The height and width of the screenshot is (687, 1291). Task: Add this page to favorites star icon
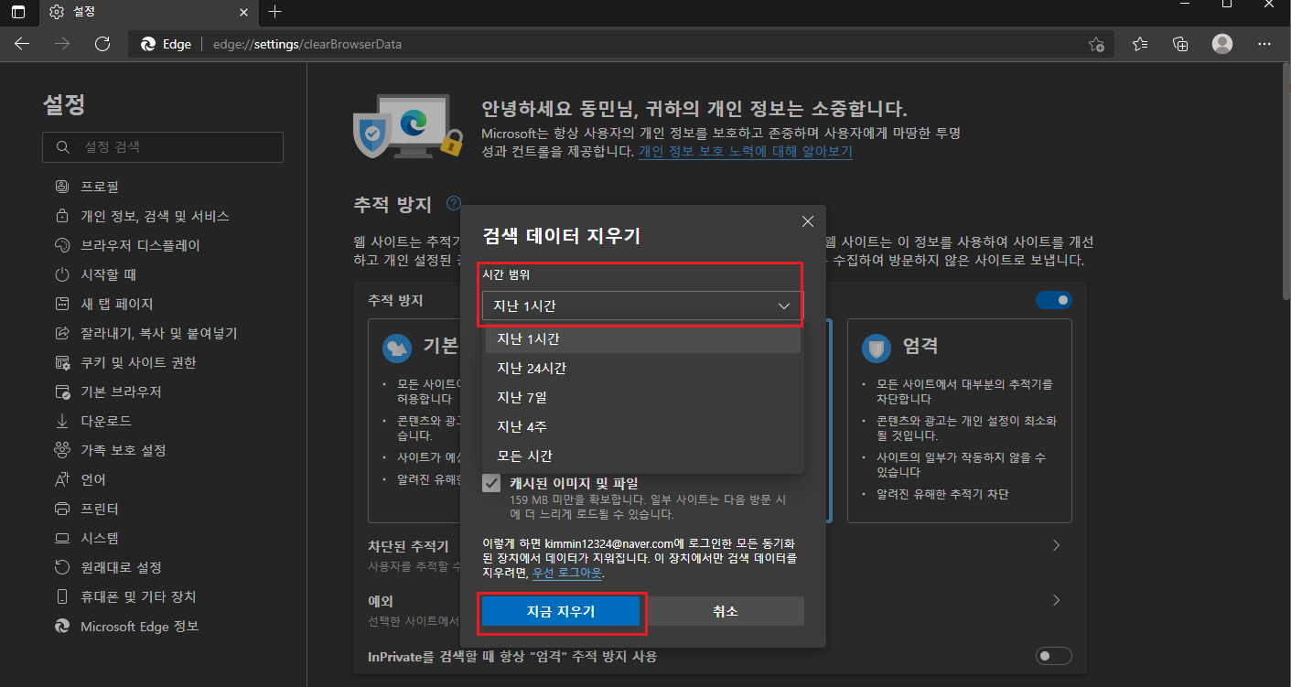[x=1096, y=44]
